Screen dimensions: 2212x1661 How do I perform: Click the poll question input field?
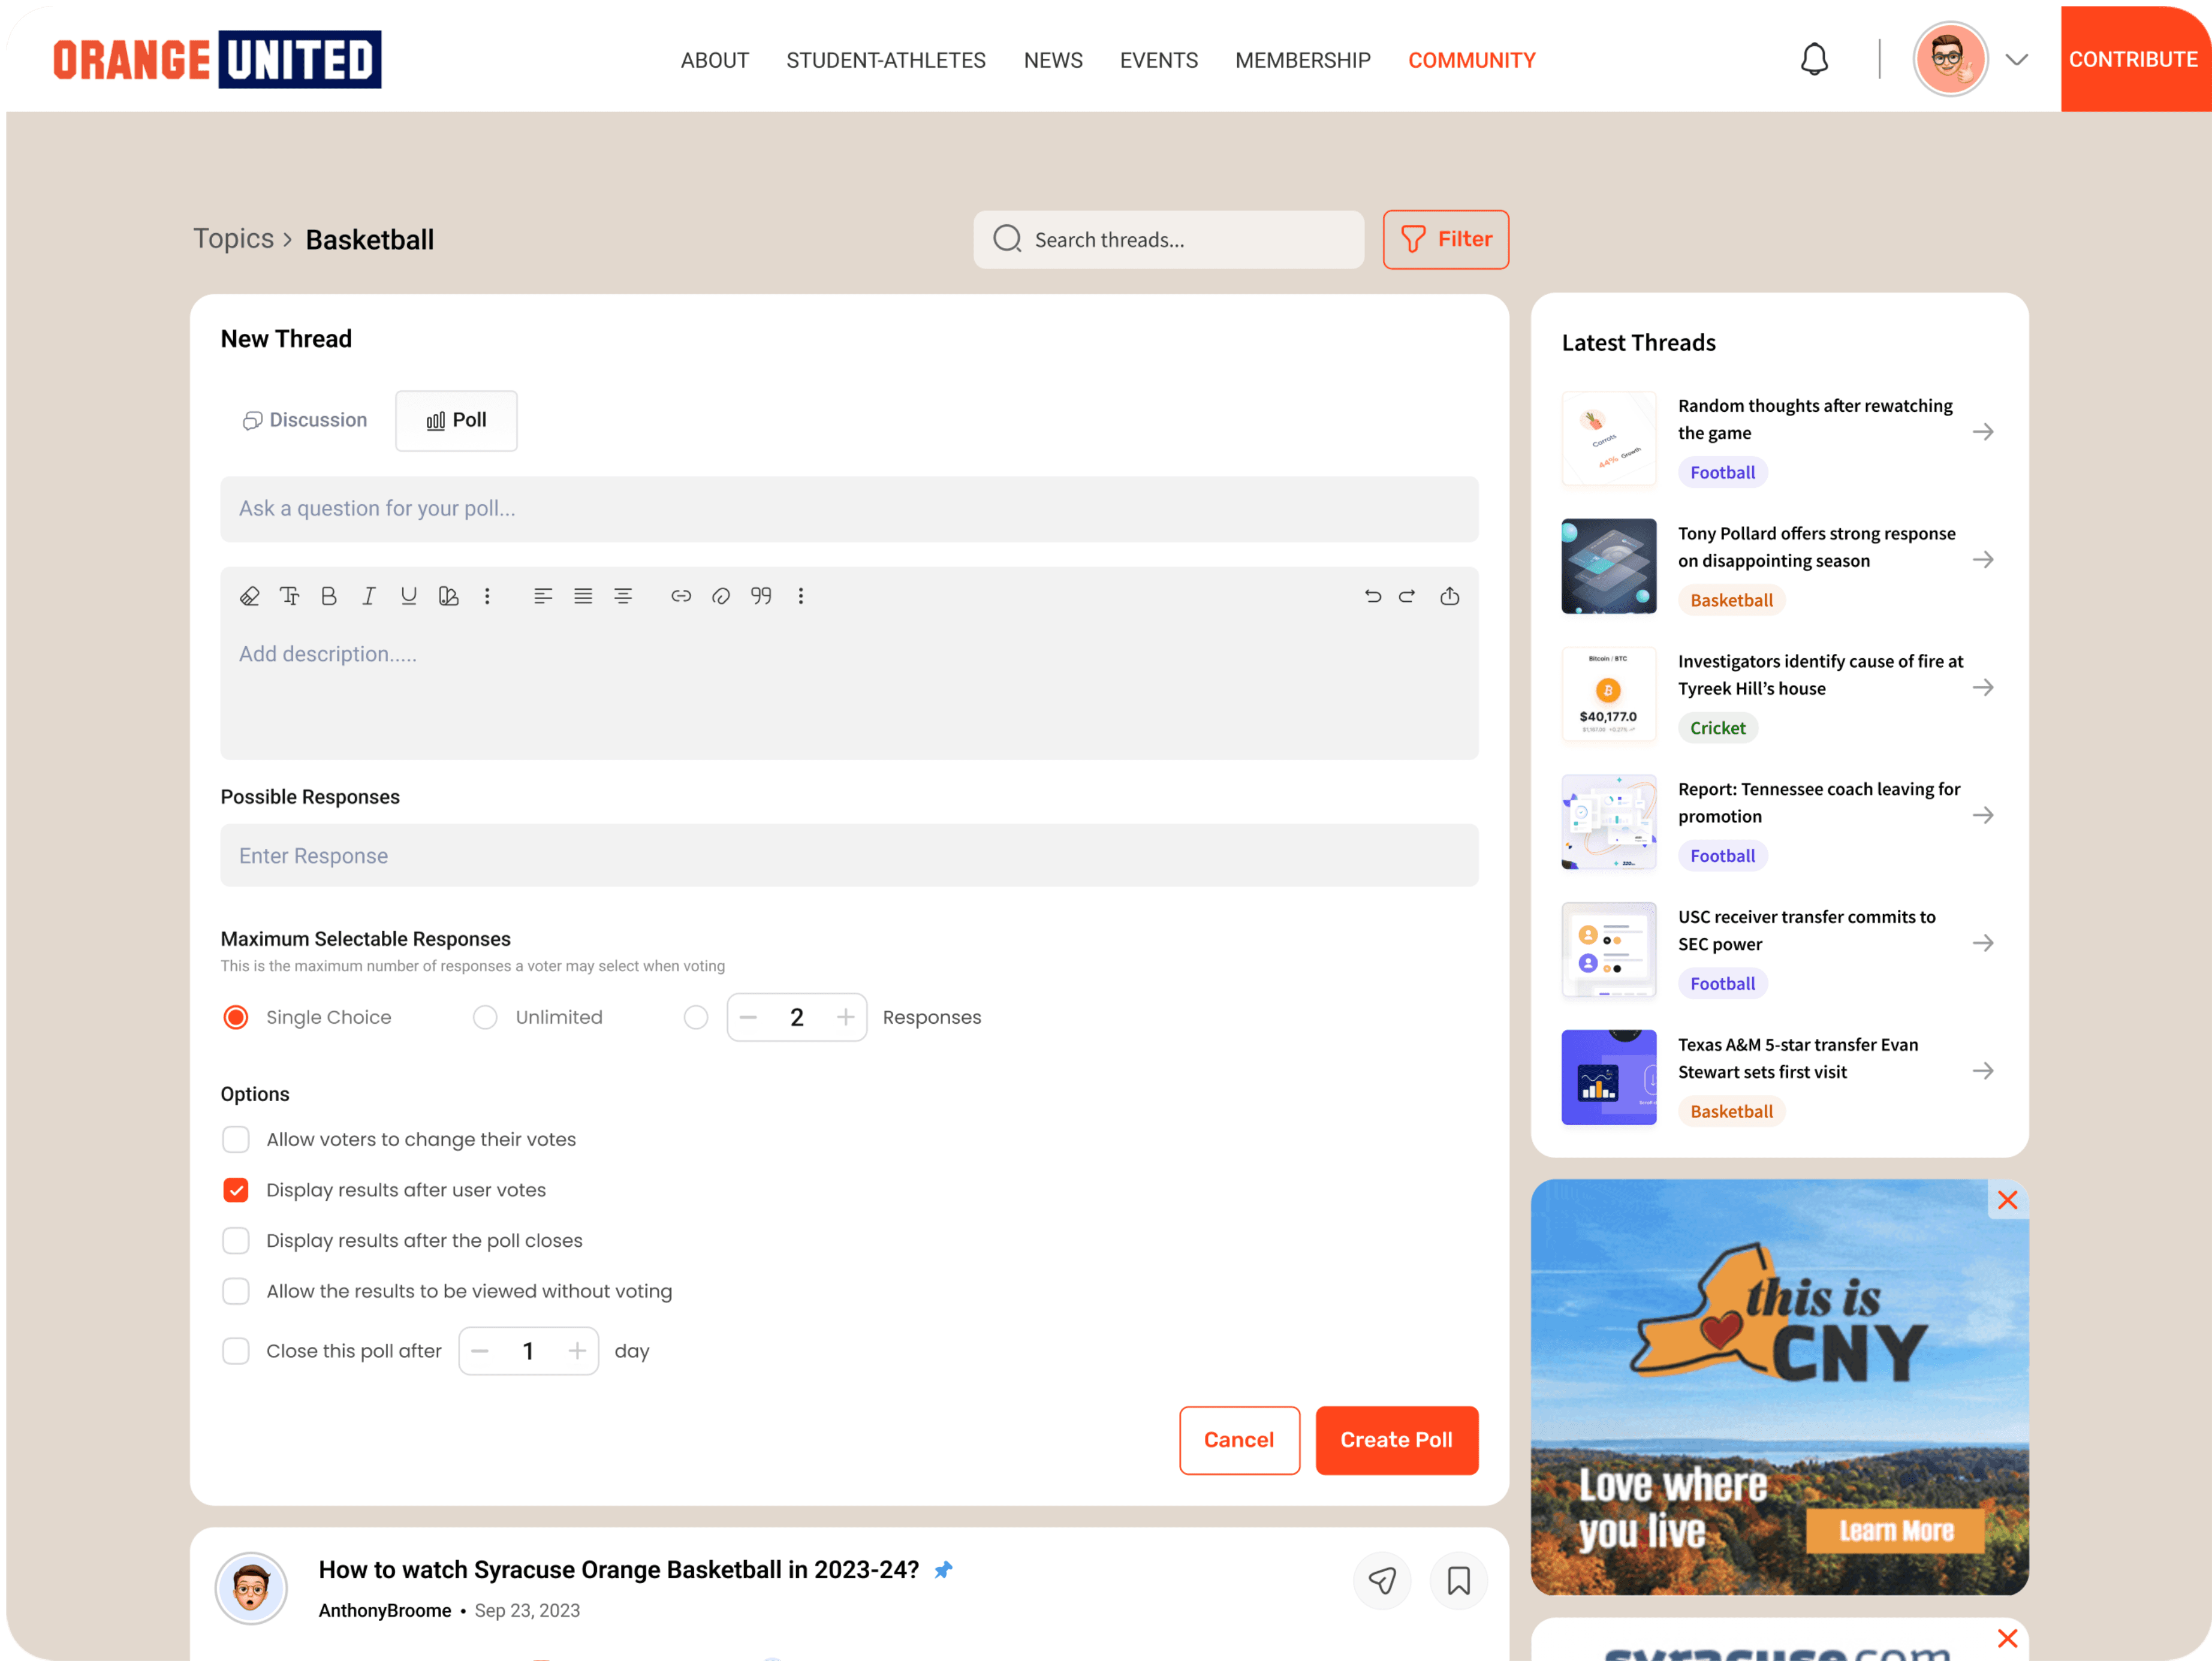point(848,508)
